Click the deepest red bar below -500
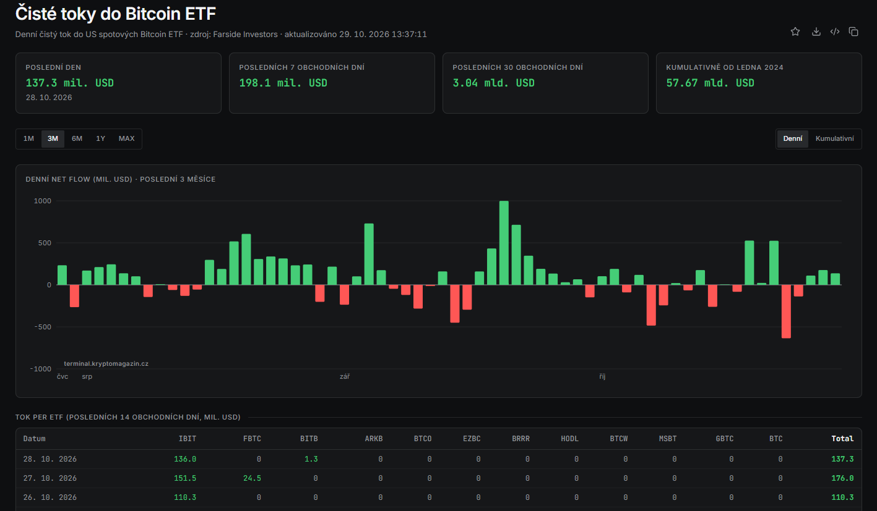The height and width of the screenshot is (511, 877). pyautogui.click(x=786, y=311)
